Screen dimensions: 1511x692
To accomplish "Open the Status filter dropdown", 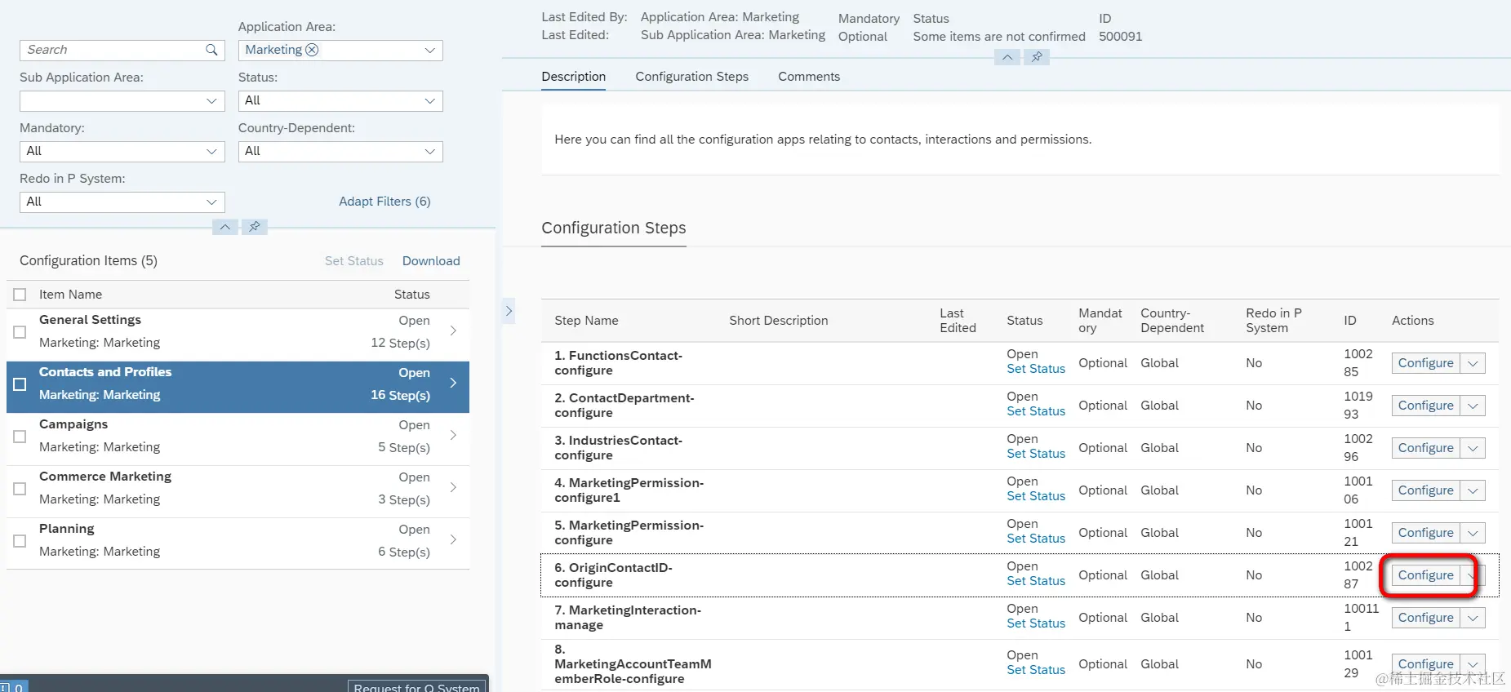I will (x=430, y=101).
